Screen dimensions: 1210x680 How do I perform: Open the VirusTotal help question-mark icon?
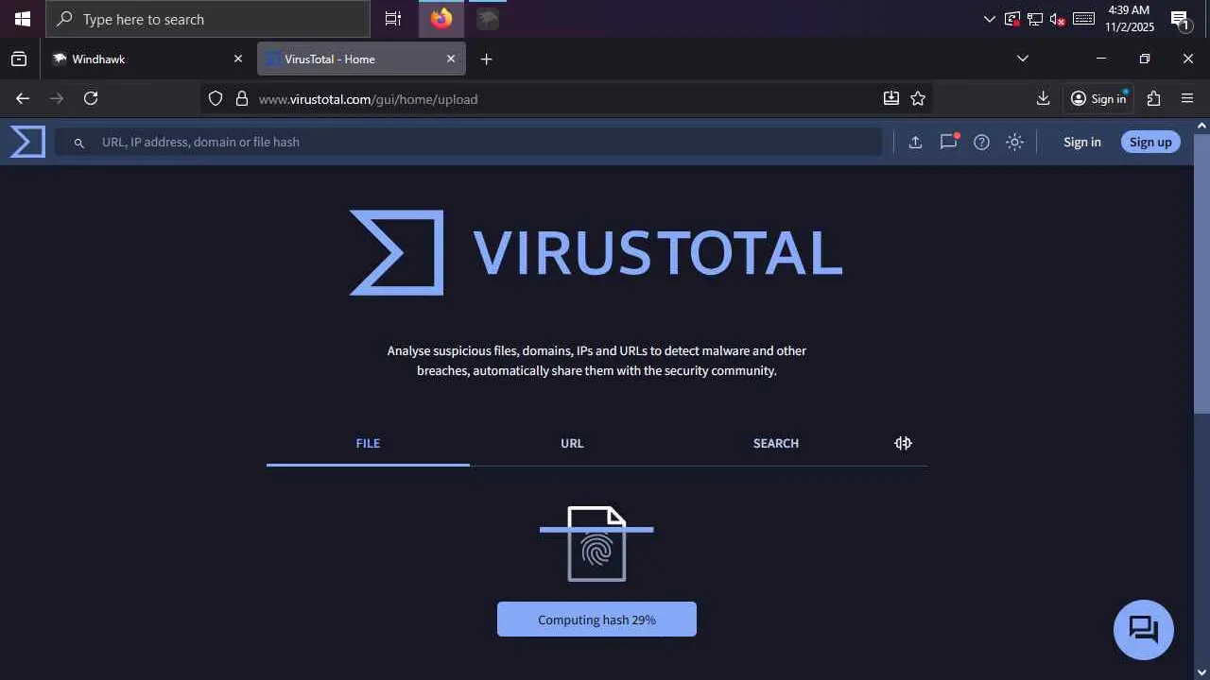982,142
